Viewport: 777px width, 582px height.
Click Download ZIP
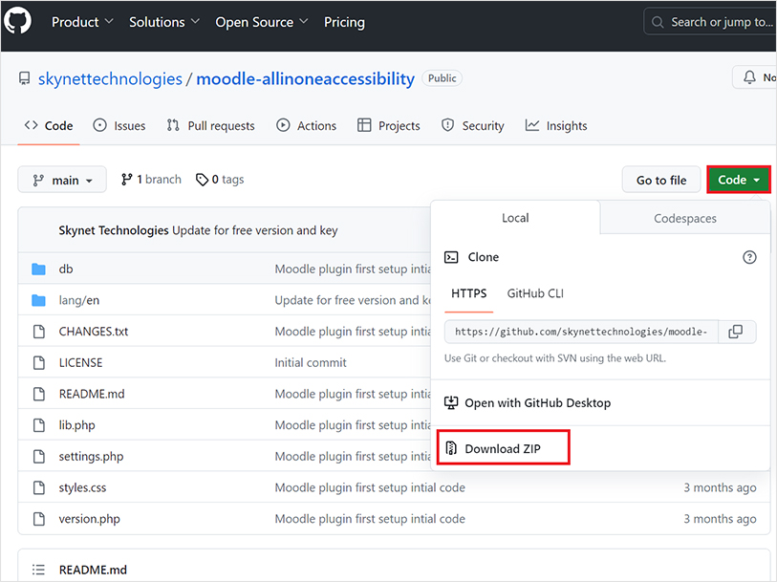coord(503,448)
